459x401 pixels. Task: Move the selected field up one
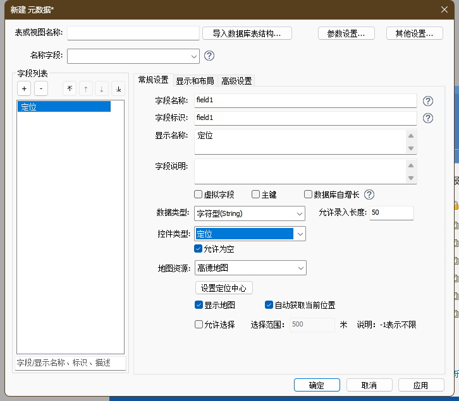pos(86,89)
